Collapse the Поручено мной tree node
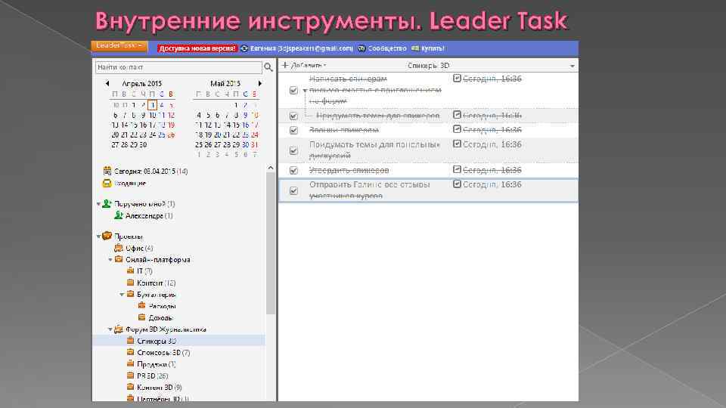The image size is (726, 408). (x=98, y=203)
